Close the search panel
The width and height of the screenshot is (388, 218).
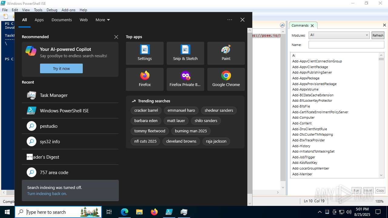click(242, 20)
